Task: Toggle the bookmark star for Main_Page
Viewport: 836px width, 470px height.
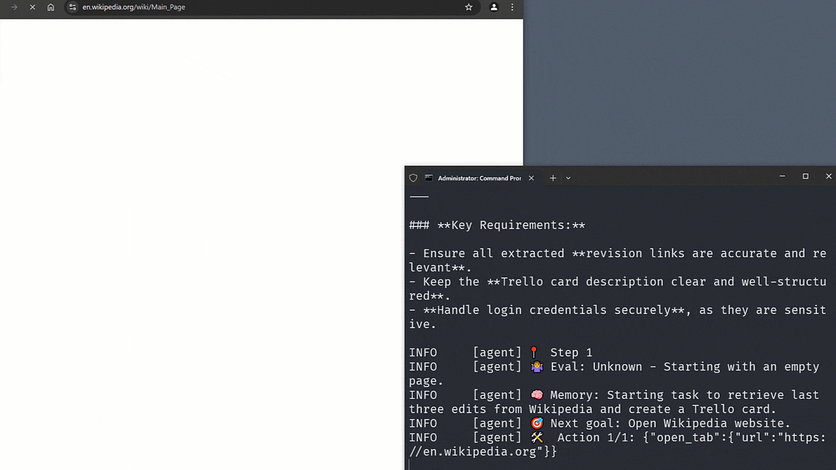Action: pos(468,7)
